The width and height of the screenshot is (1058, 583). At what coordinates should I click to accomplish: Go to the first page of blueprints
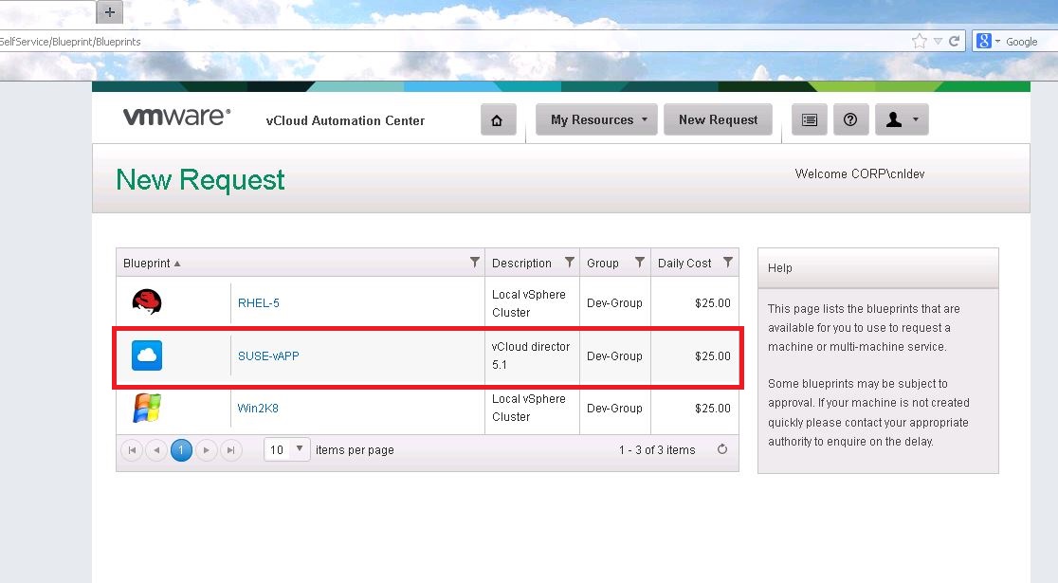(x=133, y=450)
